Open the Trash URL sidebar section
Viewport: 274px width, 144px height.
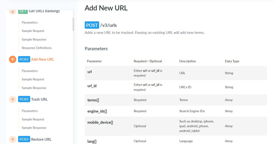39,99
